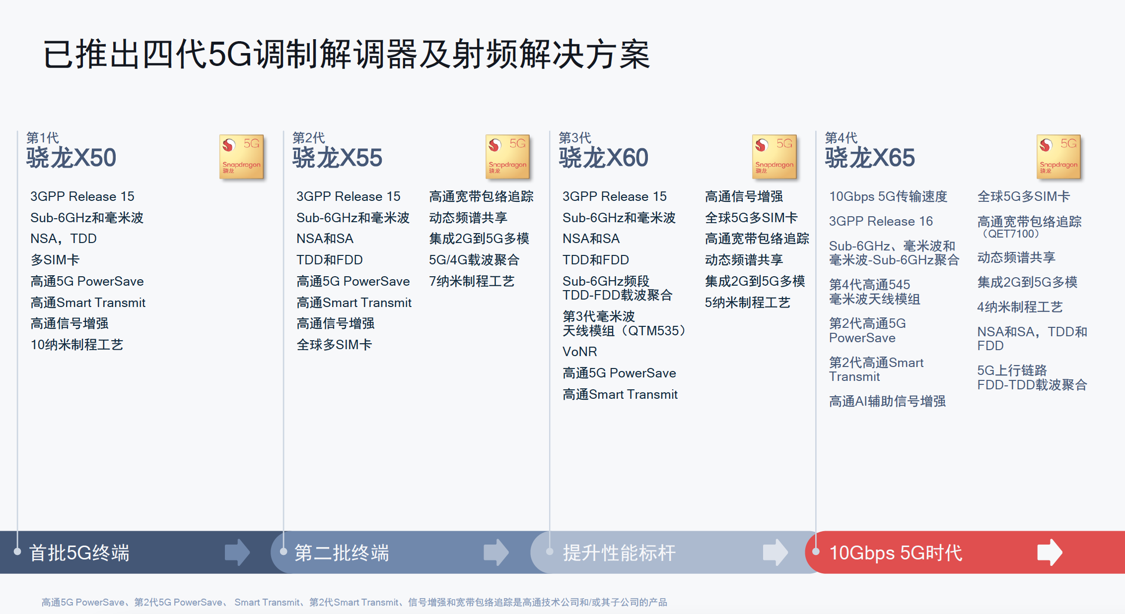Click 高通宽带包络追踪 under 骁龙X55
Screen dimensions: 1125x614
(x=481, y=196)
